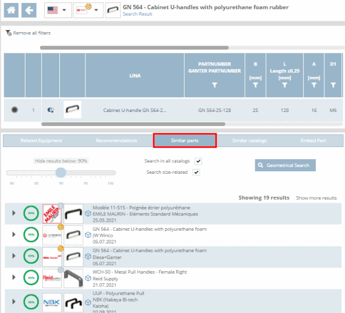Image resolution: width=345 pixels, height=313 pixels.
Task: Click the 3D cube icon for UUF Pull
Action: tap(88, 303)
